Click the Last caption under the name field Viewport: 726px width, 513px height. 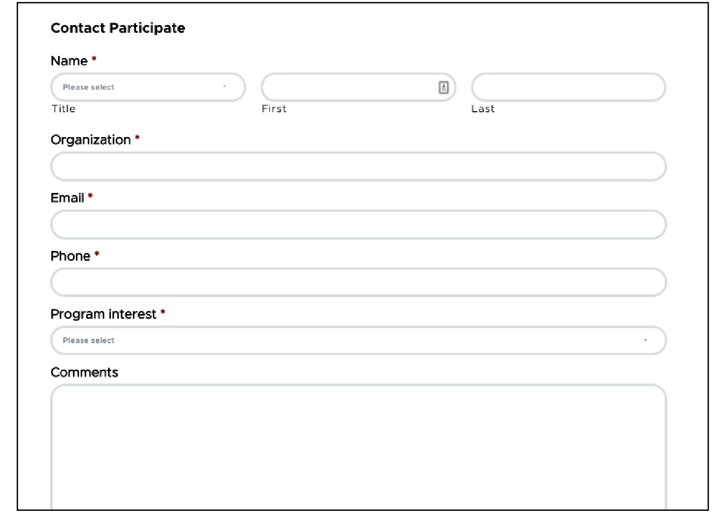pyautogui.click(x=482, y=109)
